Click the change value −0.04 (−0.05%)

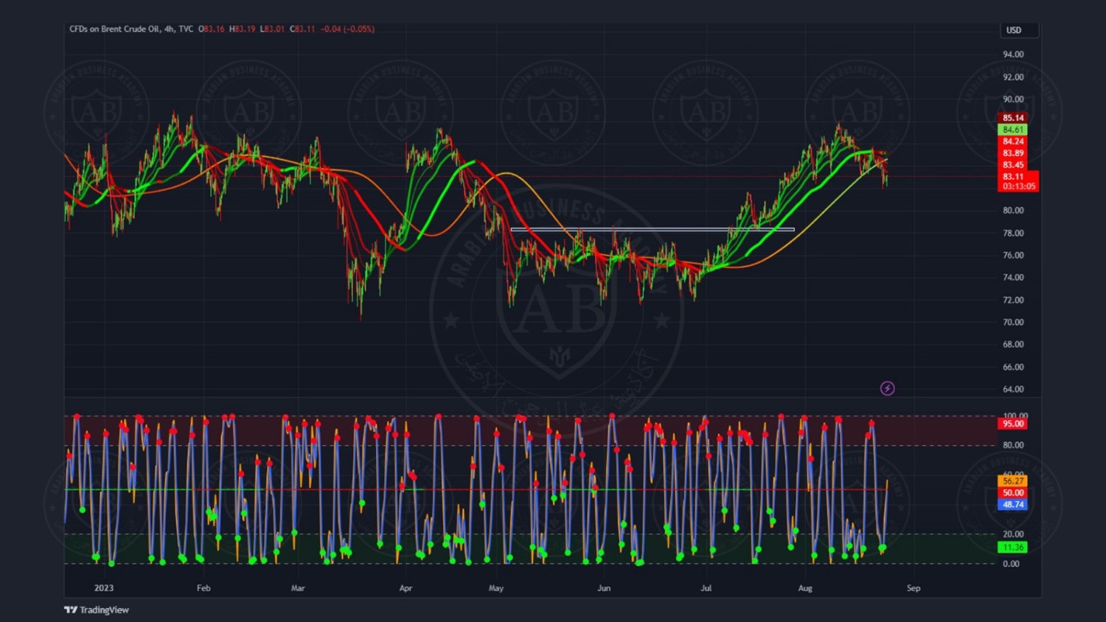[x=347, y=29]
